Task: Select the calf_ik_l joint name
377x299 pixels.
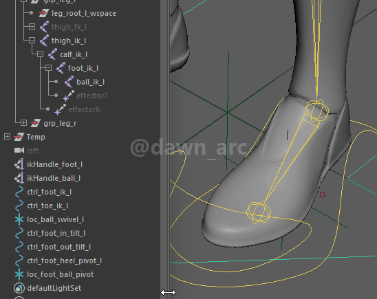Action: click(74, 54)
